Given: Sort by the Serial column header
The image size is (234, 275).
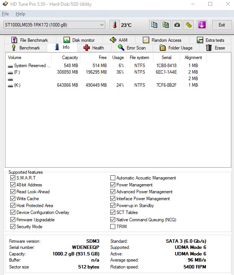Looking at the screenshot, I should pos(166,58).
